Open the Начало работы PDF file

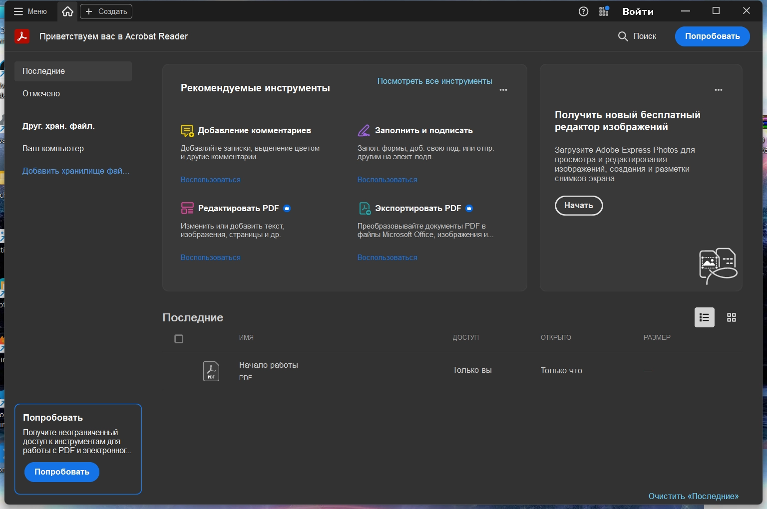tap(268, 365)
